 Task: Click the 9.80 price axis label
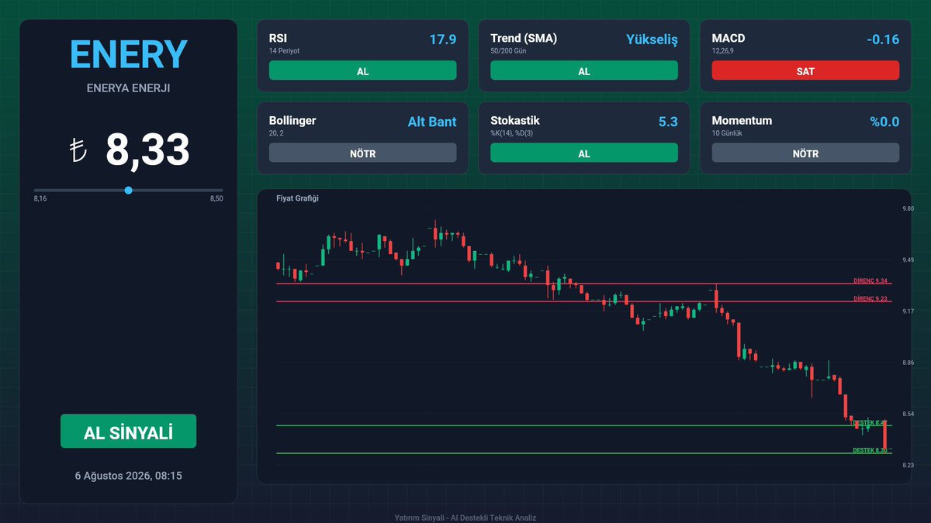tap(908, 208)
